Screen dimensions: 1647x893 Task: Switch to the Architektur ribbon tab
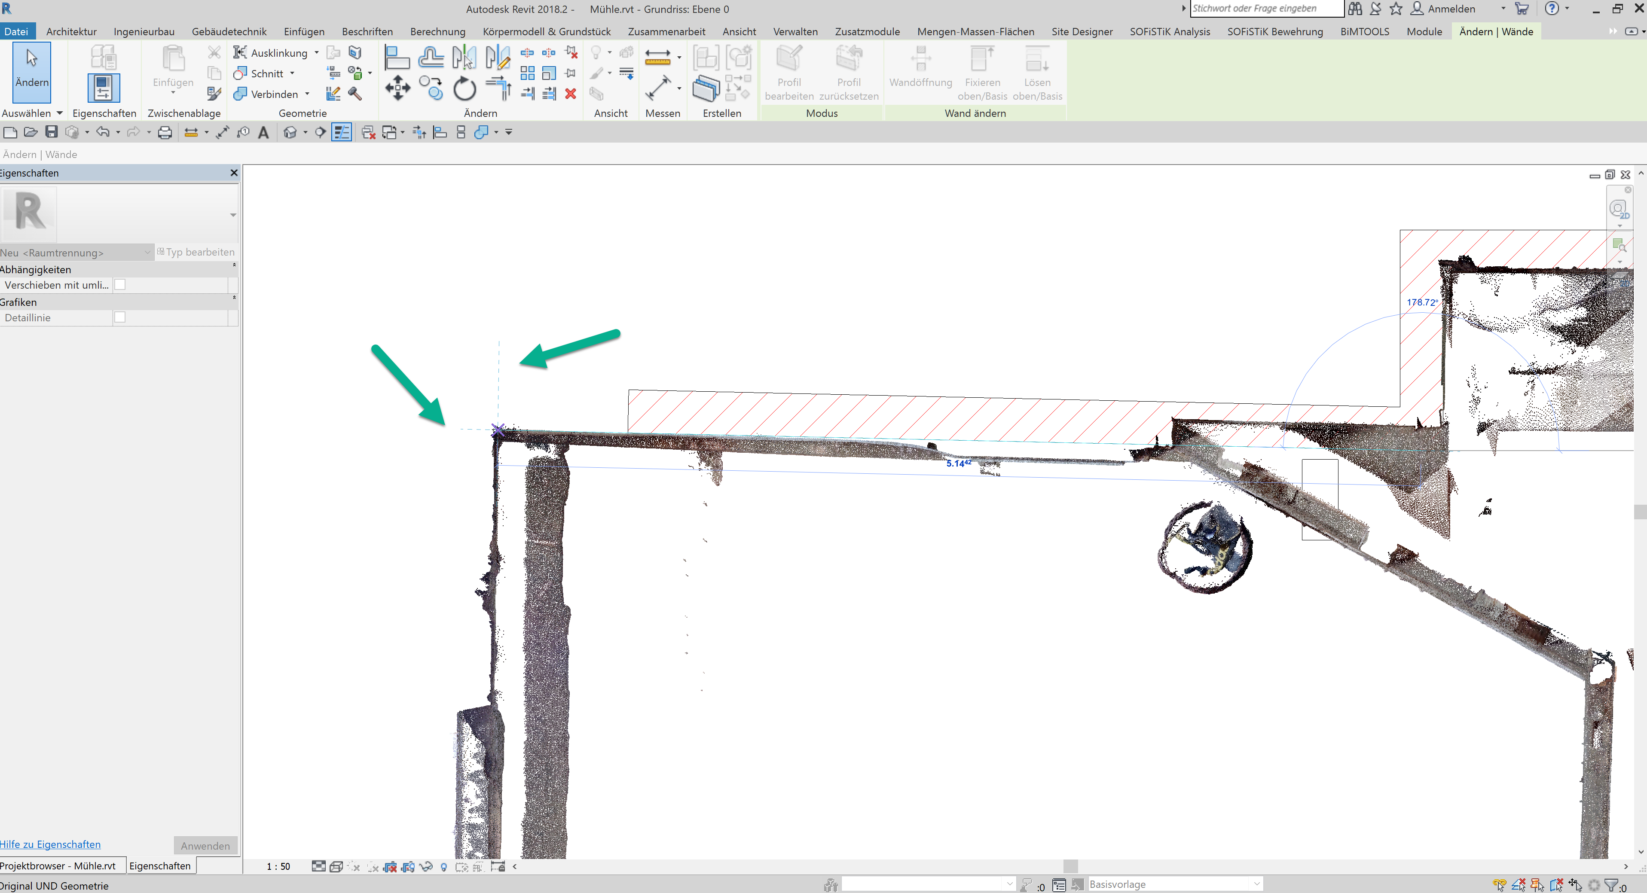(x=71, y=30)
